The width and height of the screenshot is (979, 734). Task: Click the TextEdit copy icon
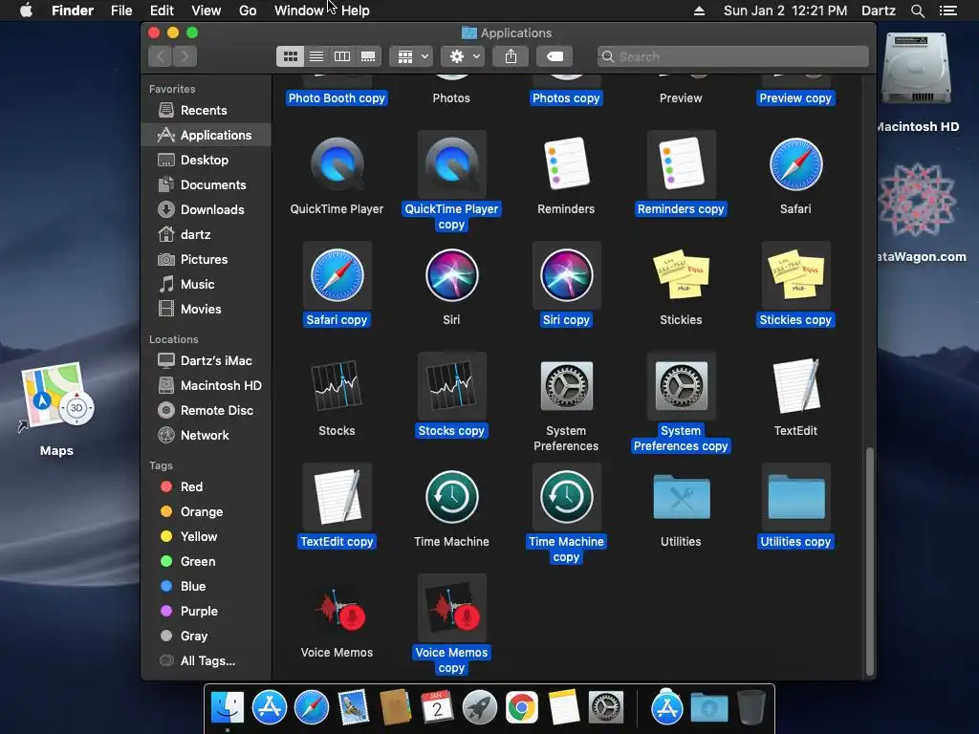(337, 497)
